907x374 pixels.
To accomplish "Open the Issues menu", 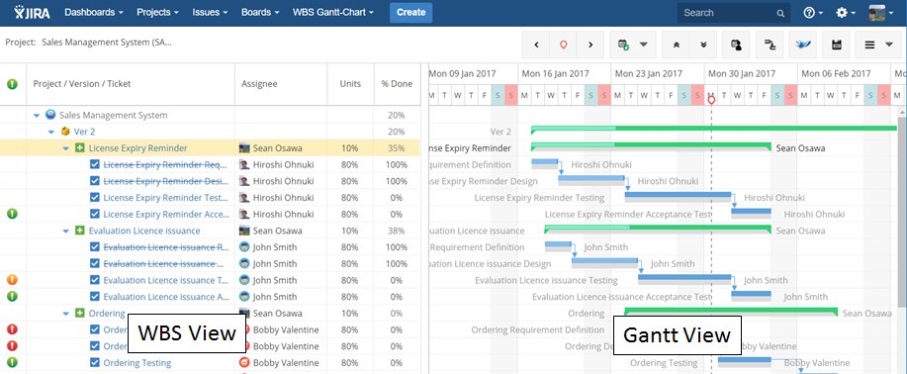I will 210,12.
